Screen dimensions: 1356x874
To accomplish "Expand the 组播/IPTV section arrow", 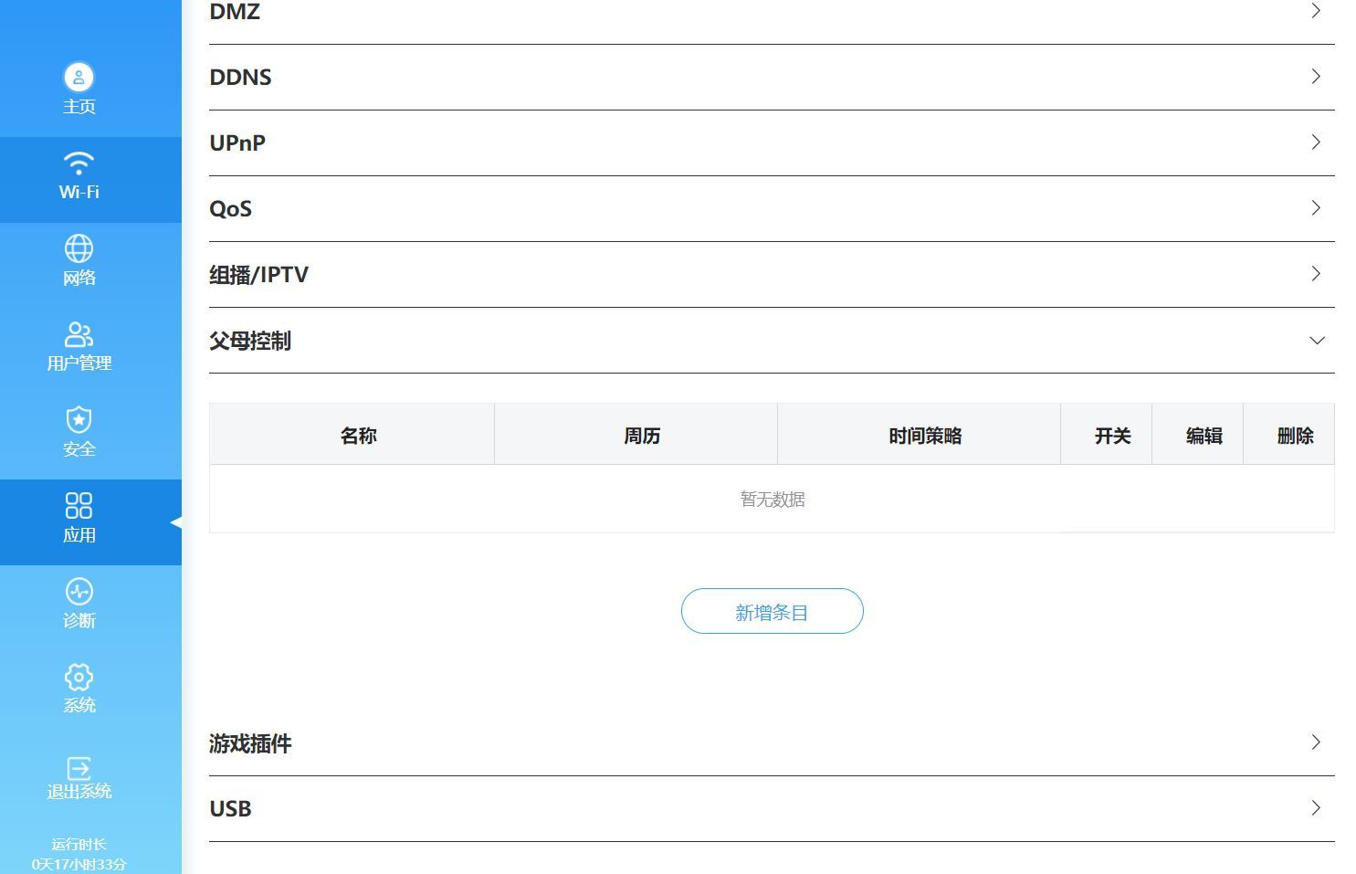I will pyautogui.click(x=1316, y=274).
